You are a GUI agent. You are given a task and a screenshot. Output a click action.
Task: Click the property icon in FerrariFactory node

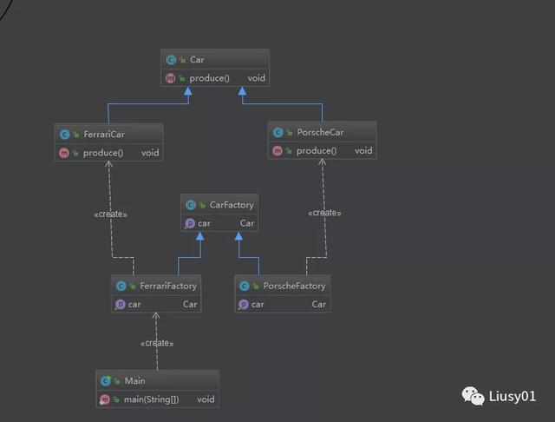click(121, 304)
